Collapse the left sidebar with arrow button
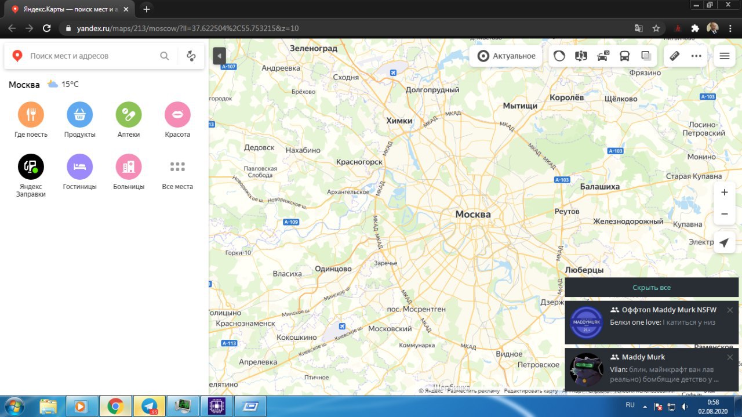This screenshot has width=742, height=417. click(219, 56)
